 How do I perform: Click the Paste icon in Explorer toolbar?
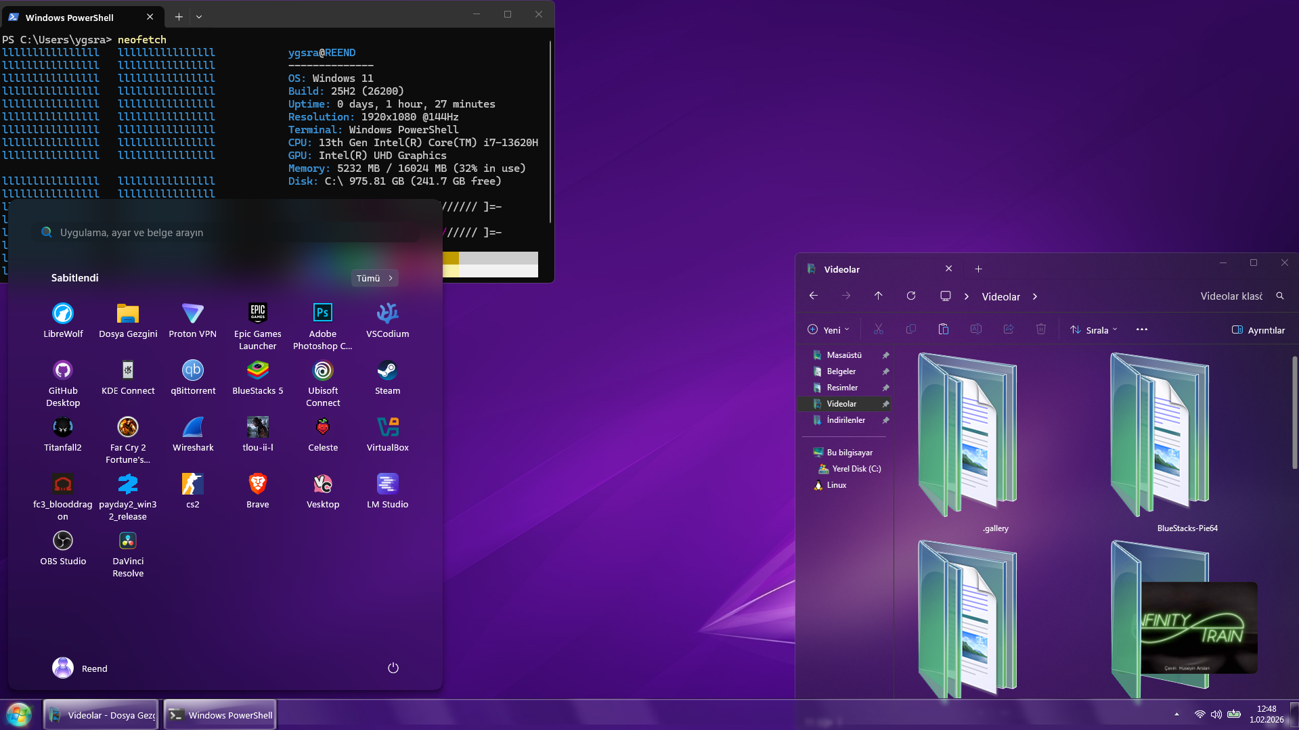pyautogui.click(x=944, y=329)
